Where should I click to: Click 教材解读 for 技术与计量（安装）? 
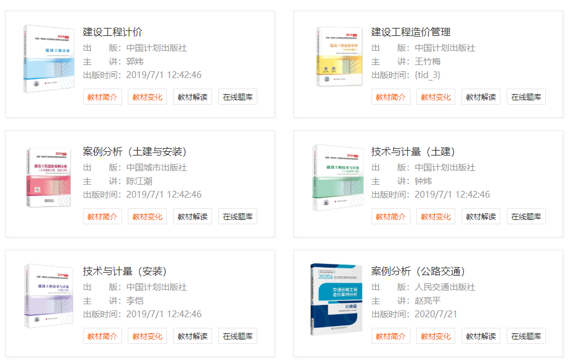193,336
